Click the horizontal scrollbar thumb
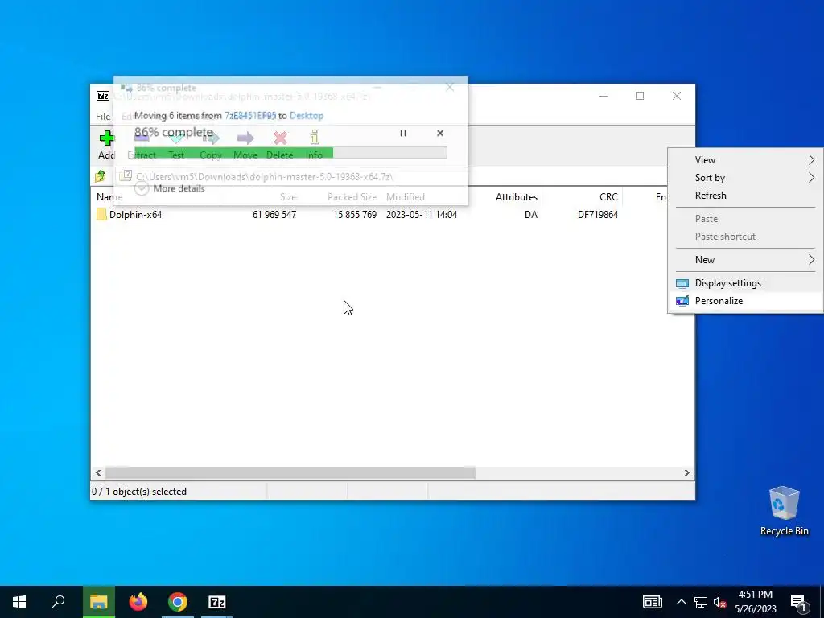The width and height of the screenshot is (824, 618). [x=290, y=473]
